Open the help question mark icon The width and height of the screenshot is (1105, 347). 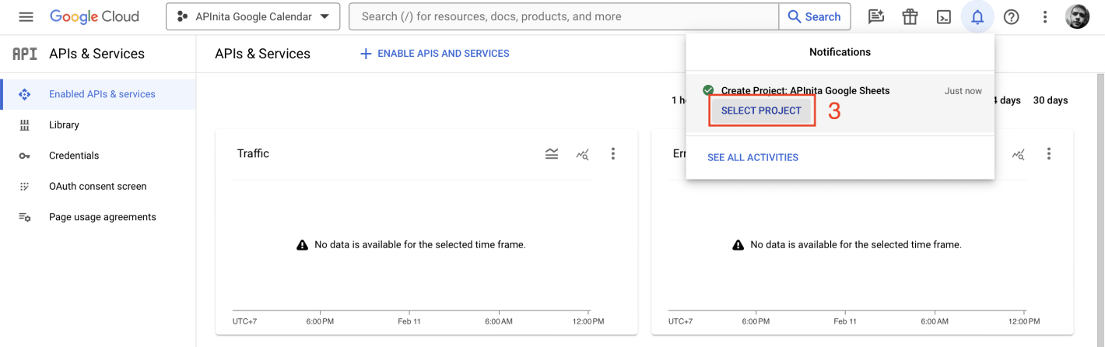pyautogui.click(x=1011, y=16)
